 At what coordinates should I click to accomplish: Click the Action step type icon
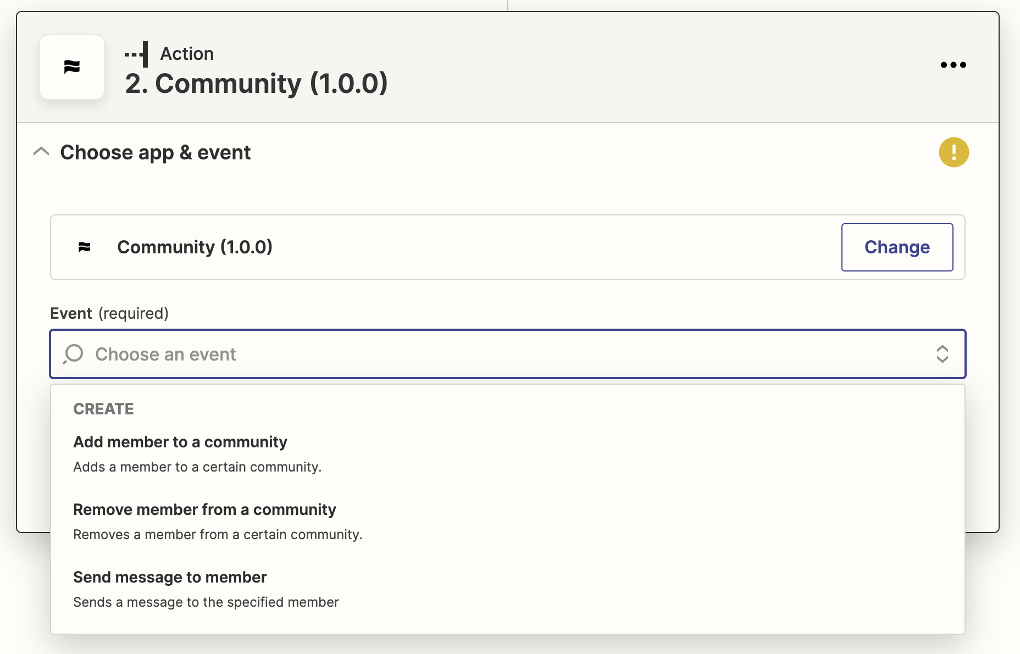pos(137,54)
